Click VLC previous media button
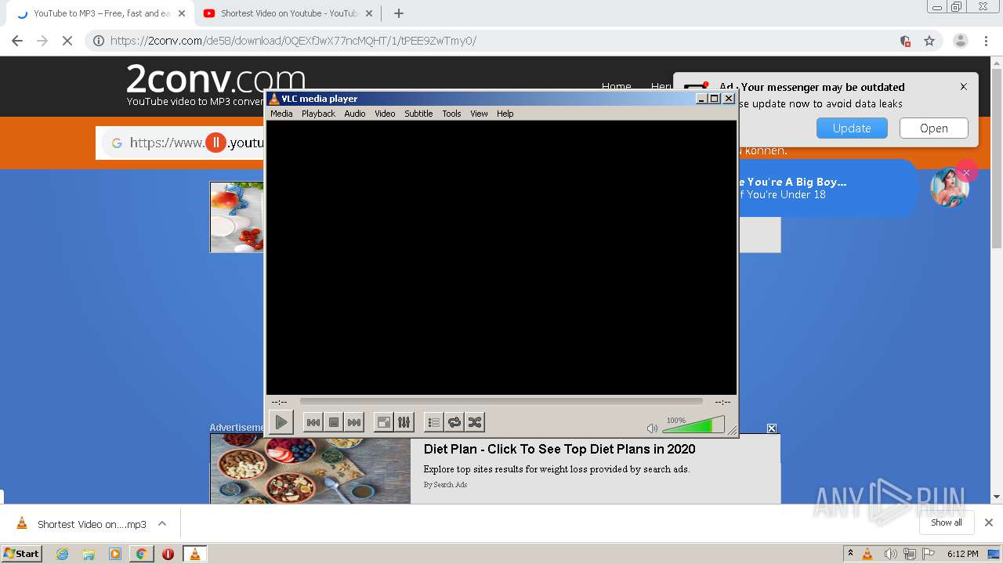 [313, 422]
